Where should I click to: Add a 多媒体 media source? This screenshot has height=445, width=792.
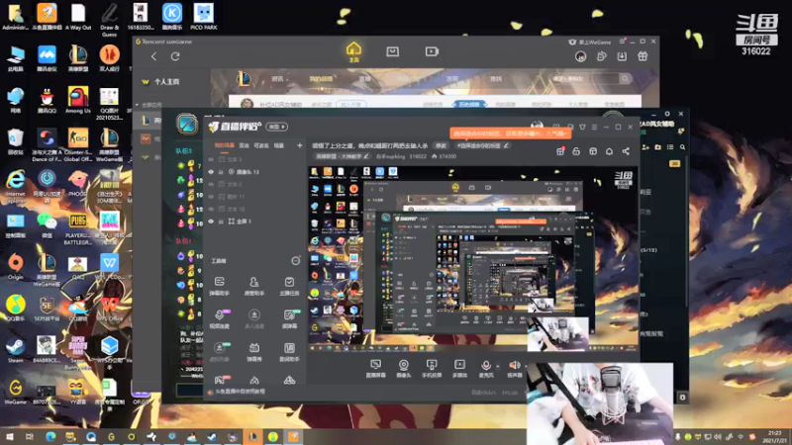(x=459, y=368)
